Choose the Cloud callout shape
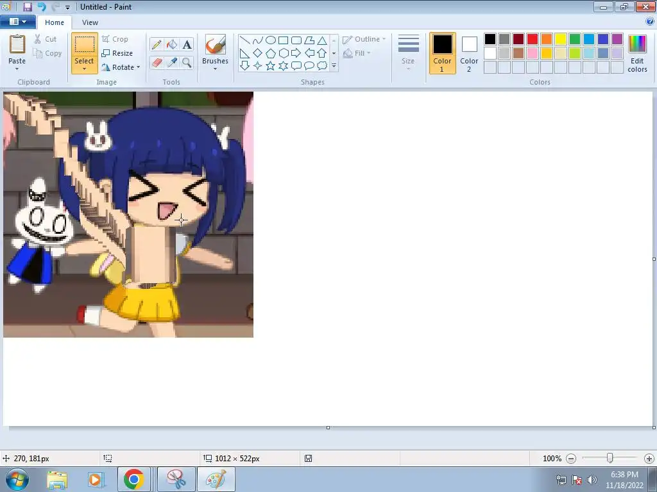 click(322, 66)
